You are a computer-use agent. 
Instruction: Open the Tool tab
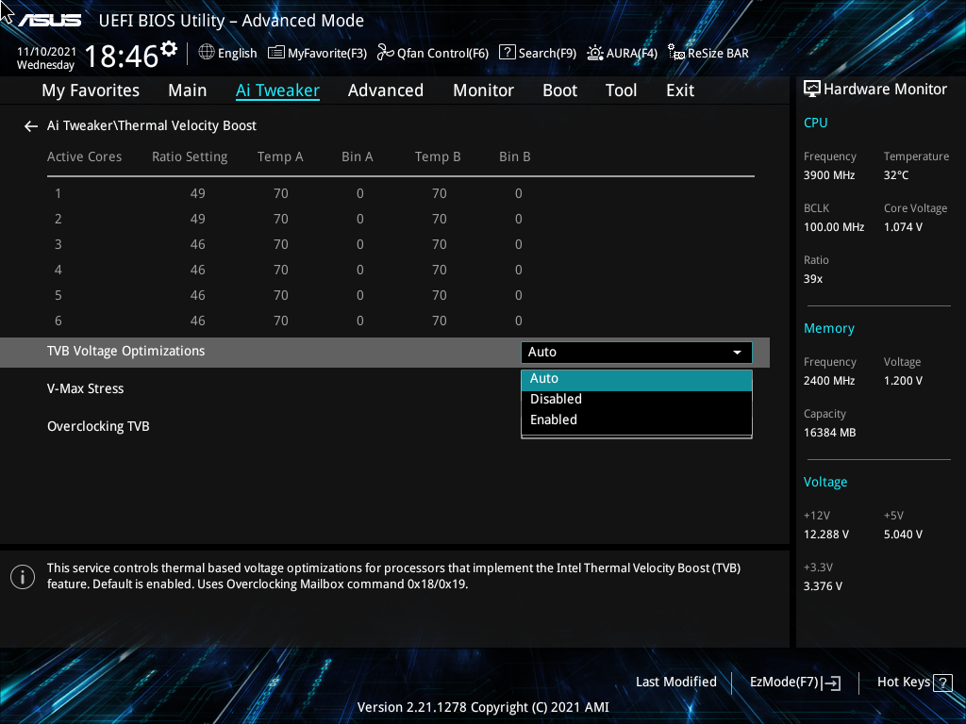click(x=621, y=90)
